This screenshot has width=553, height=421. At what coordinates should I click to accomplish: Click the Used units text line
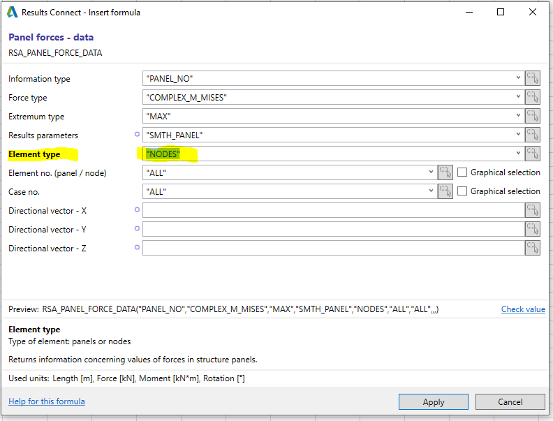pos(126,378)
